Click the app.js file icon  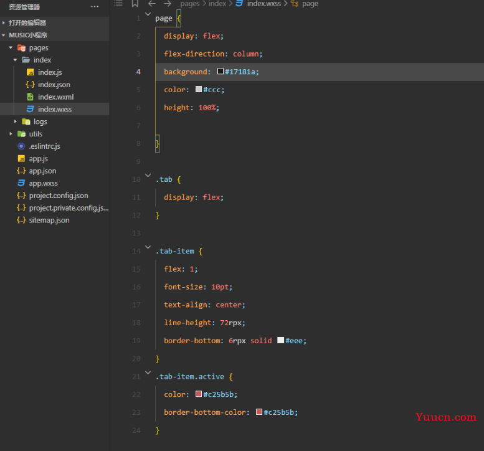click(21, 159)
